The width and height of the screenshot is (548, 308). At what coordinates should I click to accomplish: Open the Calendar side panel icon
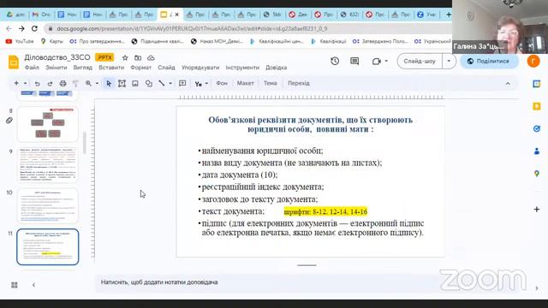[x=537, y=84]
